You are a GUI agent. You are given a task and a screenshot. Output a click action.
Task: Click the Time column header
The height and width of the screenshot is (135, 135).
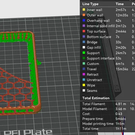point(119,4)
